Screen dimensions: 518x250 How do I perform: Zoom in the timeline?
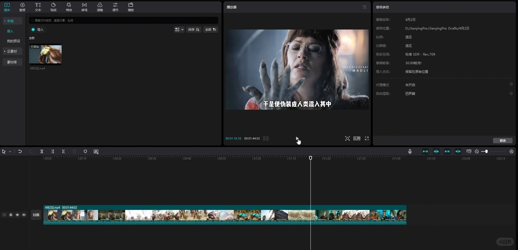click(x=511, y=151)
